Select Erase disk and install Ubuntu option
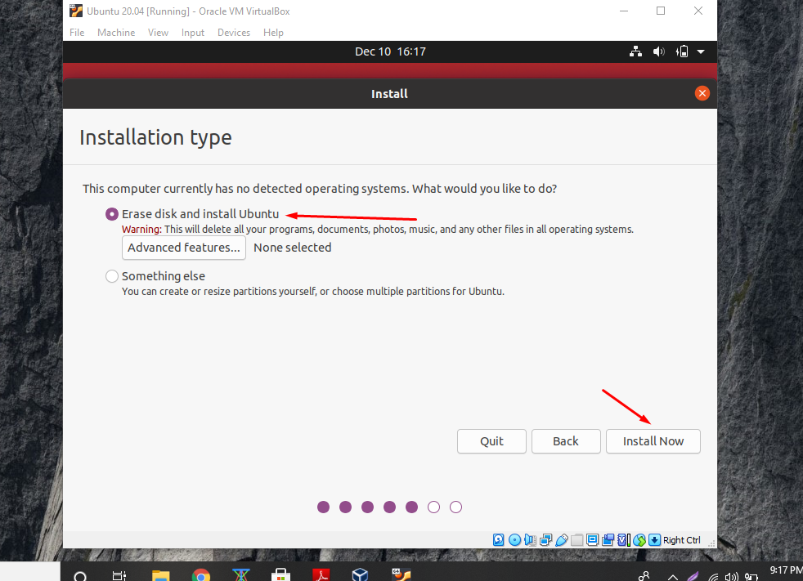Viewport: 803px width, 581px height. point(111,213)
